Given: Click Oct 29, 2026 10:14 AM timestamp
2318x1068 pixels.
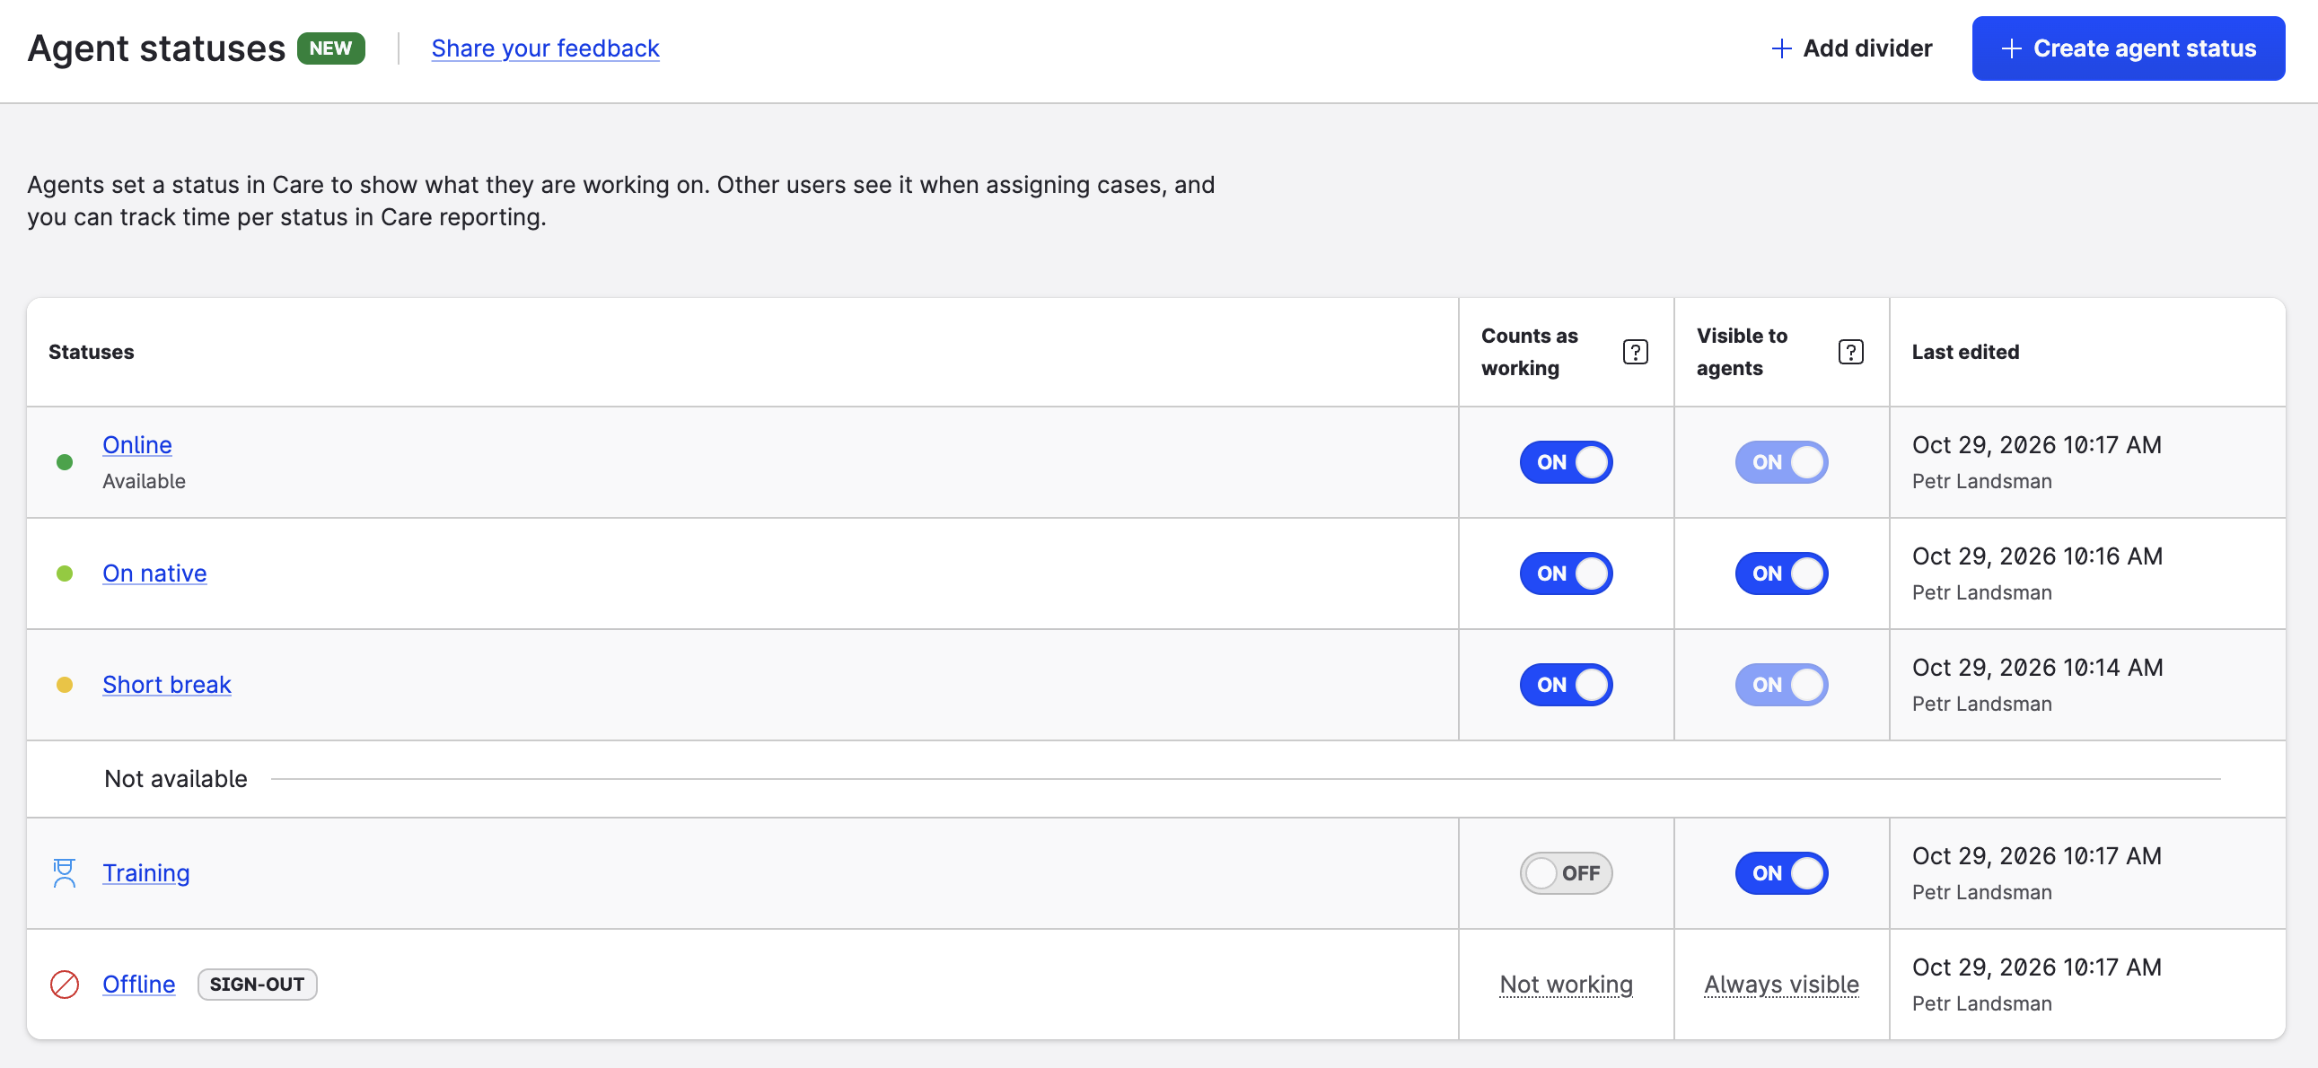Looking at the screenshot, I should (x=2036, y=668).
